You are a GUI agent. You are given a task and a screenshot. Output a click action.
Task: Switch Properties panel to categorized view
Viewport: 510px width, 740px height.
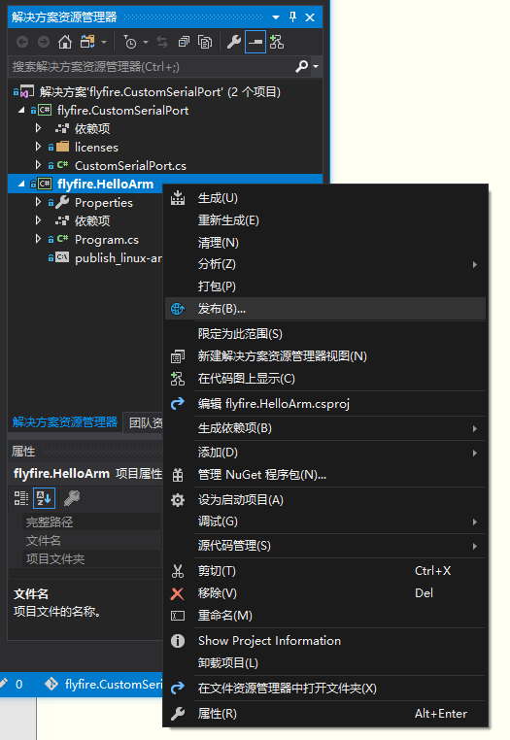tap(21, 498)
